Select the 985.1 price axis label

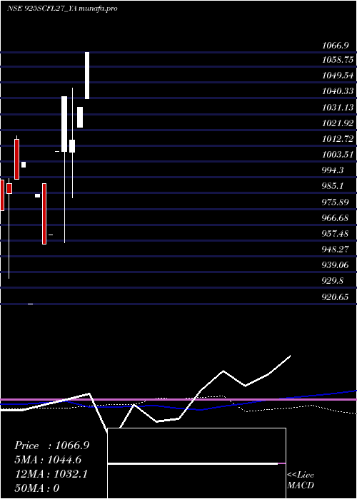click(333, 186)
